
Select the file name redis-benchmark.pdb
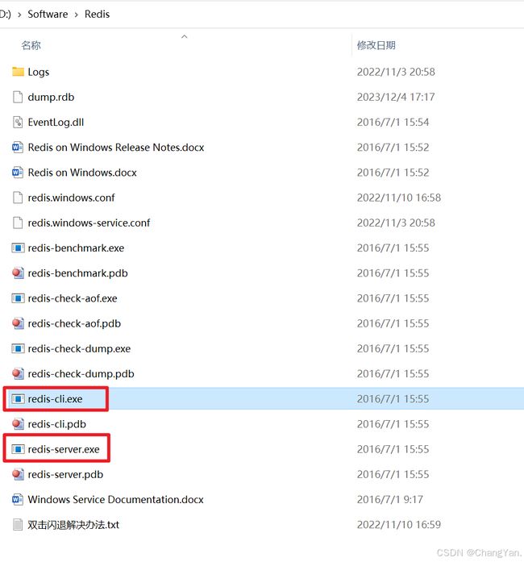(77, 273)
